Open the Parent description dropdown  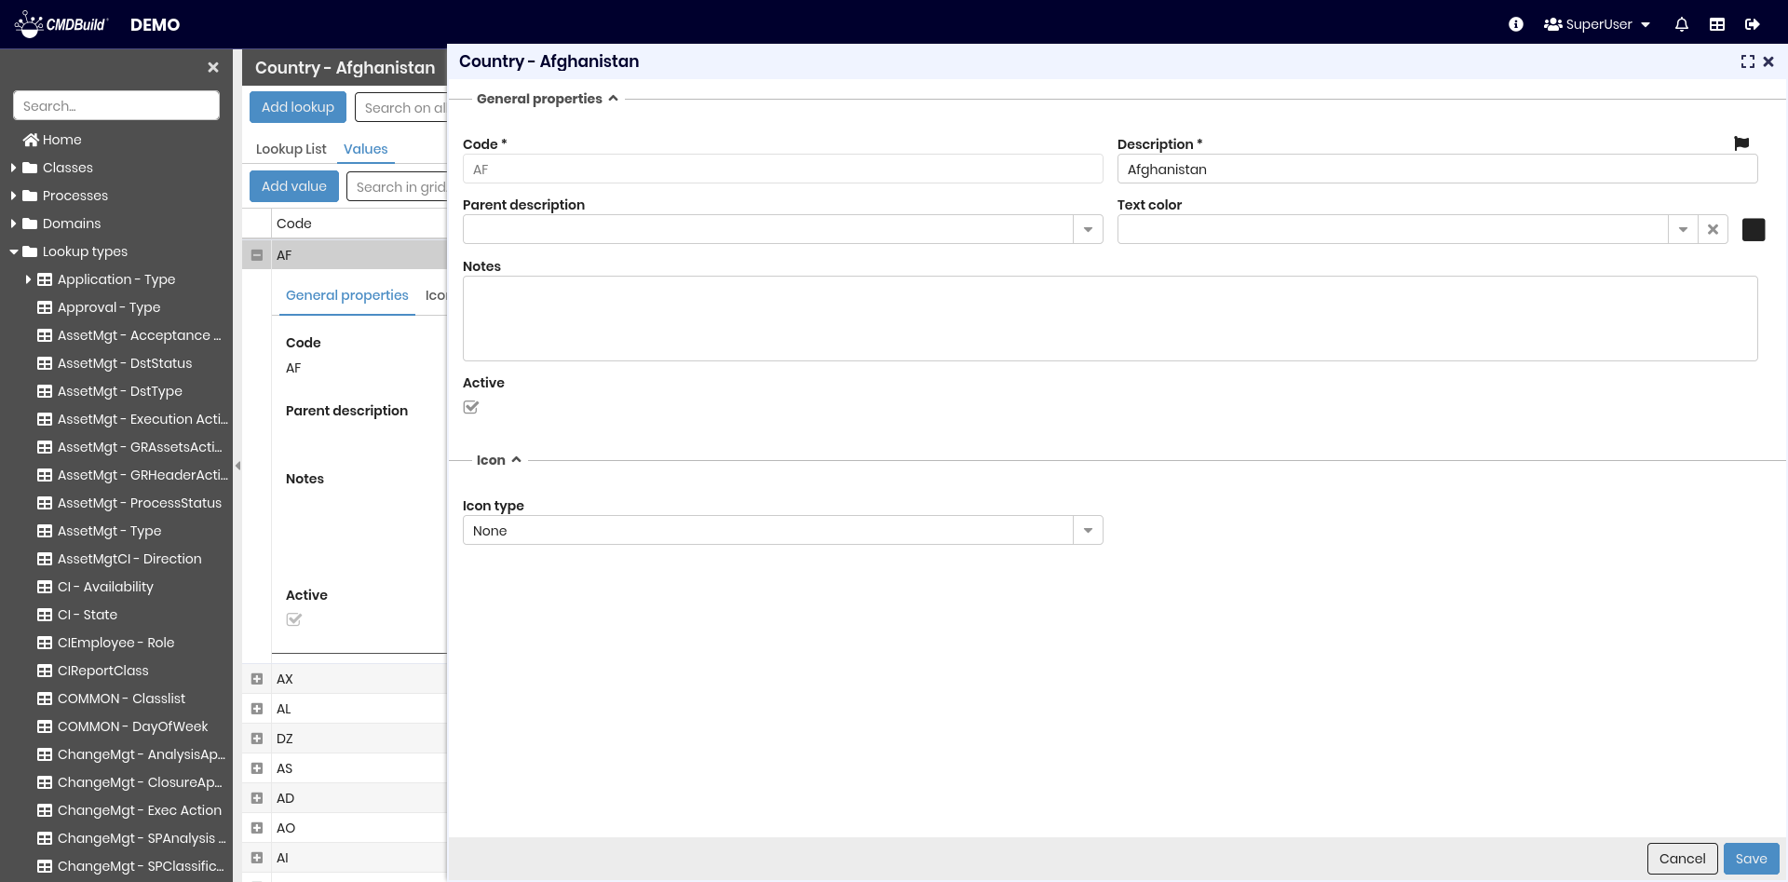click(1087, 229)
